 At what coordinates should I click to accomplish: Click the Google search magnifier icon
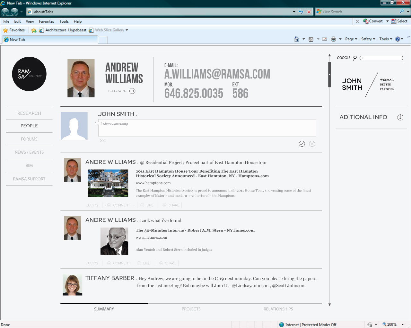pos(355,58)
